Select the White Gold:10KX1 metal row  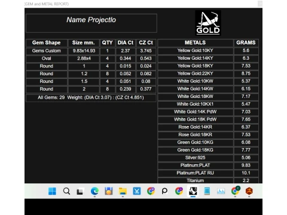pyautogui.click(x=196, y=104)
